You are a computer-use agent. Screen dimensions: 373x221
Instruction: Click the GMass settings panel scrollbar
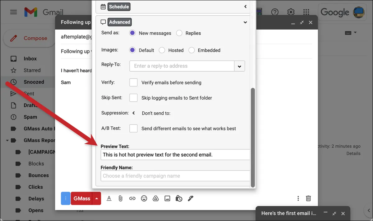coord(253,137)
